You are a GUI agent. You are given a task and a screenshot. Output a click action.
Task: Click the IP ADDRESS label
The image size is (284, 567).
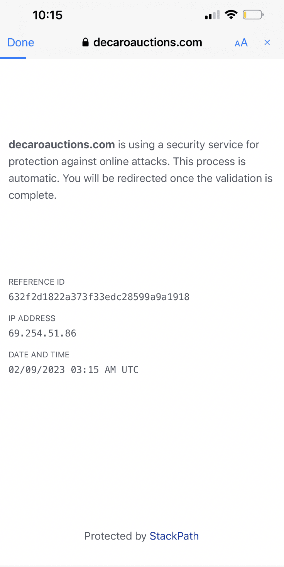tap(32, 318)
